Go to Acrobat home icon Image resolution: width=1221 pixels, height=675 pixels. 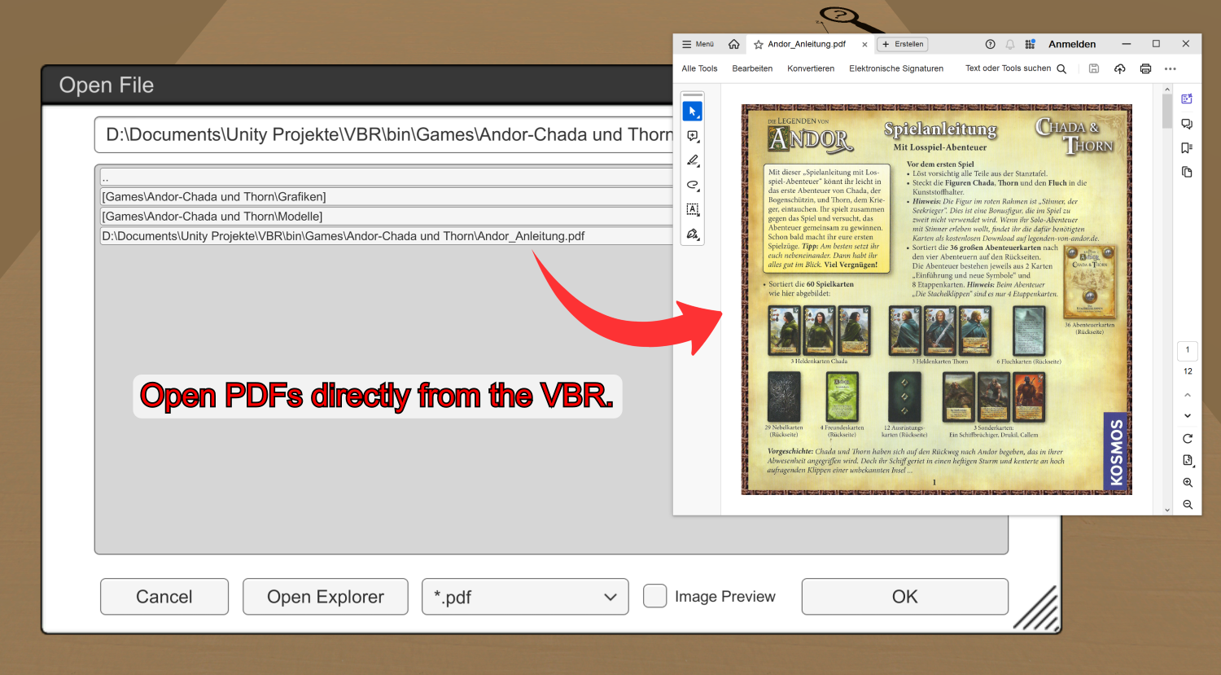tap(733, 44)
